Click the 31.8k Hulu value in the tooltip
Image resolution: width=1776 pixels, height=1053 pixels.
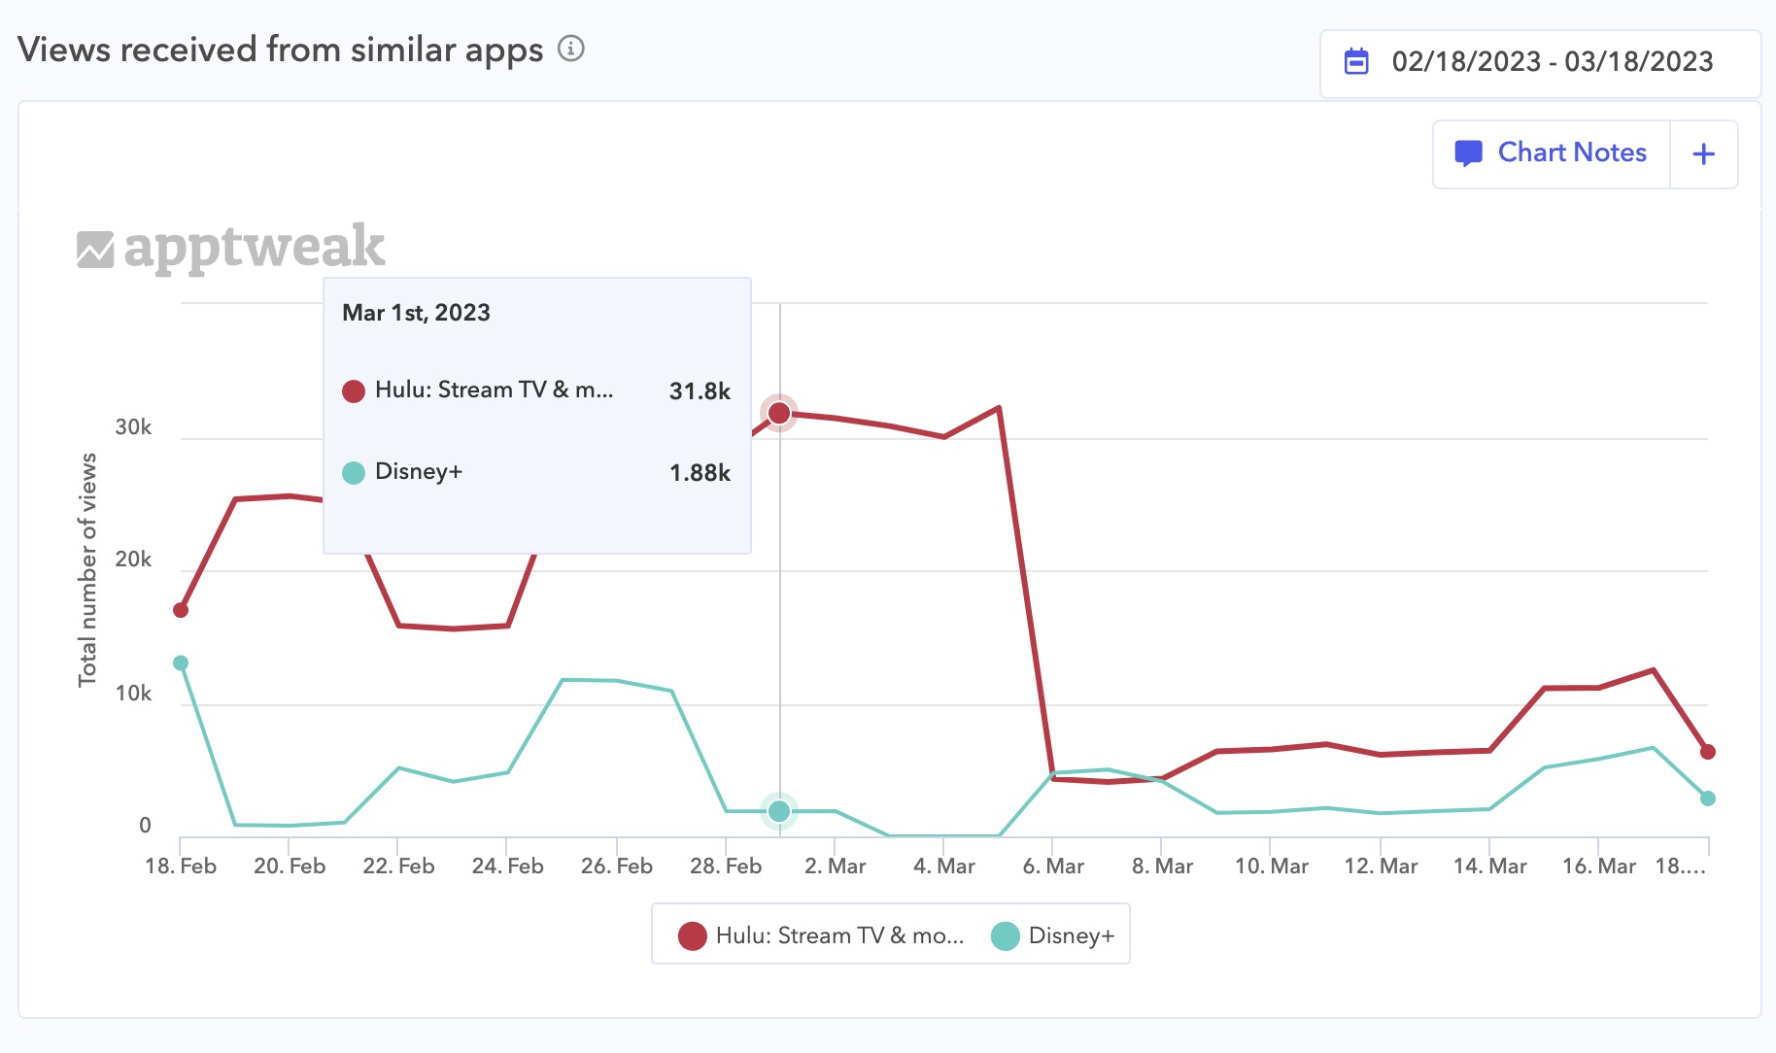700,391
